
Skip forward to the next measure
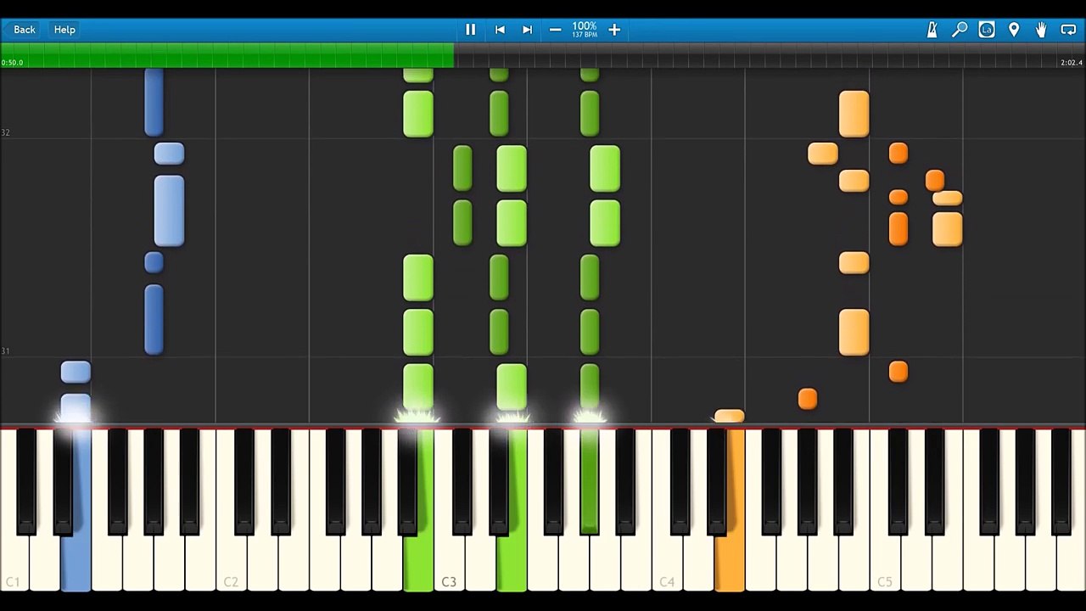tap(527, 30)
